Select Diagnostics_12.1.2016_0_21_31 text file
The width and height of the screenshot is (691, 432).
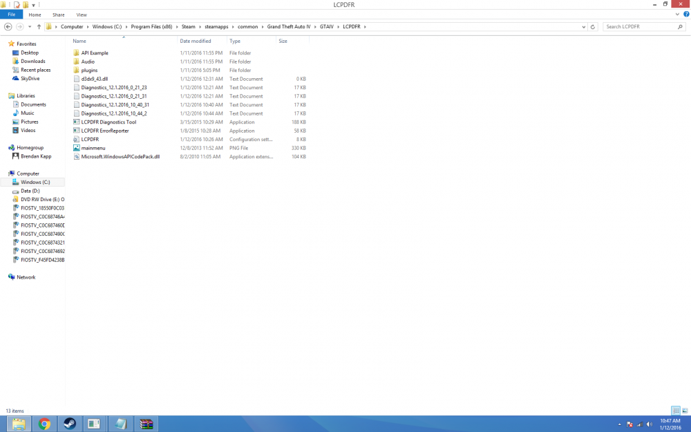click(x=114, y=96)
